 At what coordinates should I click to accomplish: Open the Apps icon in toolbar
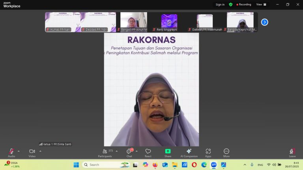(x=208, y=151)
